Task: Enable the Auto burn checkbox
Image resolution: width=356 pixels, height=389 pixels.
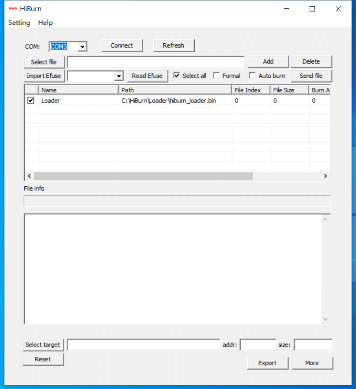Action: tap(252, 76)
